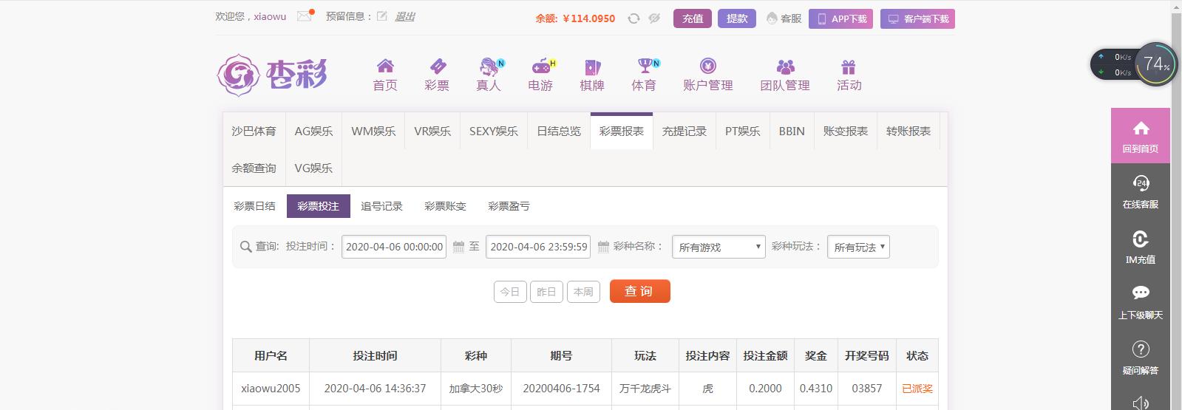Switch to 转账报表 tab
1182x410 pixels.
pyautogui.click(x=908, y=131)
